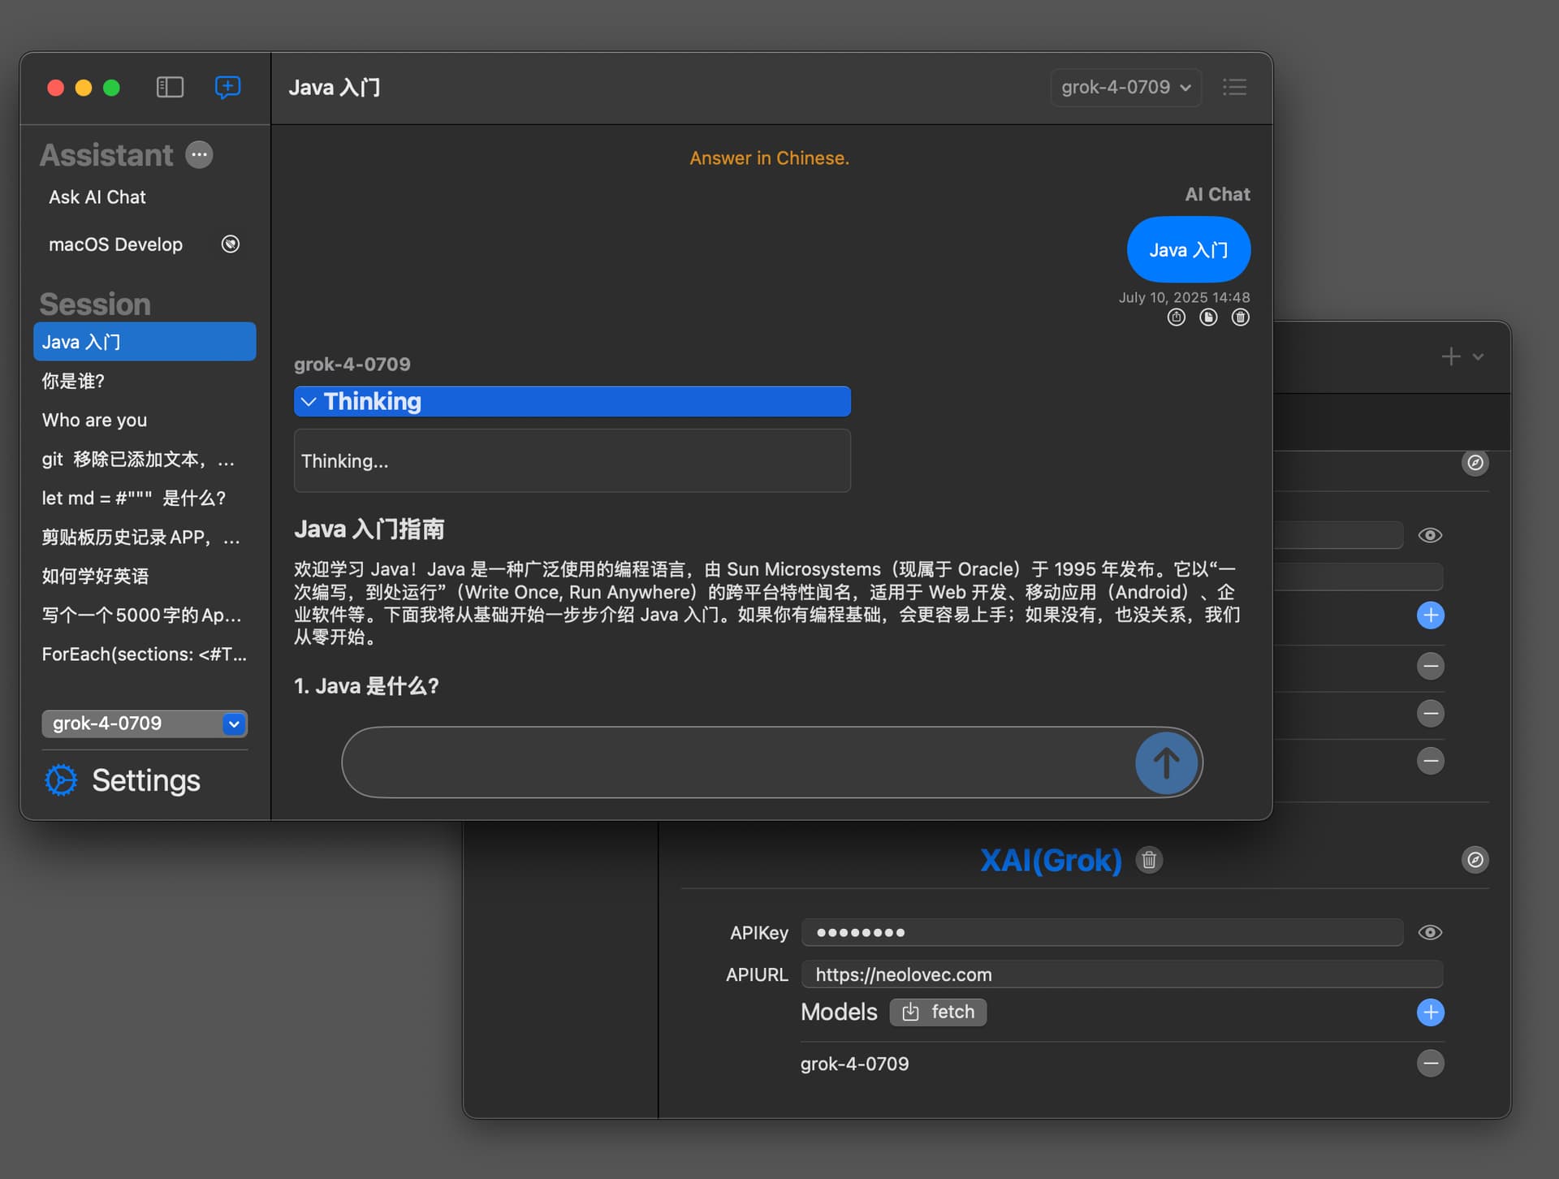Click the July 10, 2025 14:48 timestamp
Screen dimensions: 1559x1179
pyautogui.click(x=1184, y=297)
